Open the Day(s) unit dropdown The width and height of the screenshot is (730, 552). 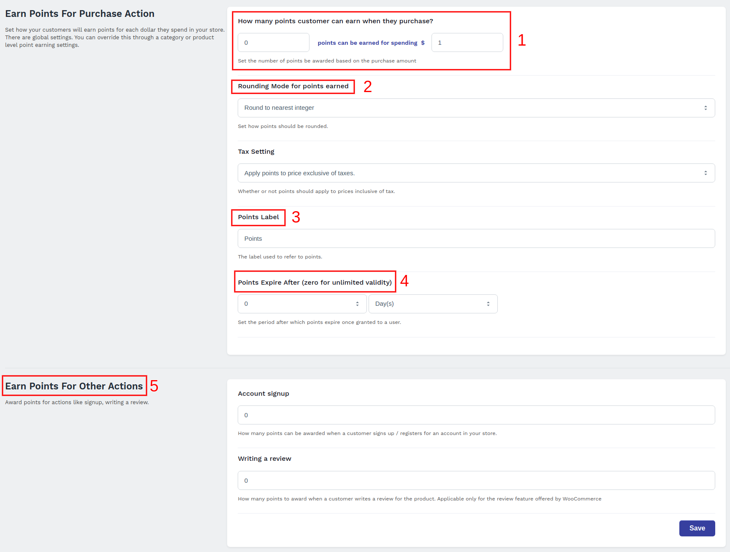(433, 304)
